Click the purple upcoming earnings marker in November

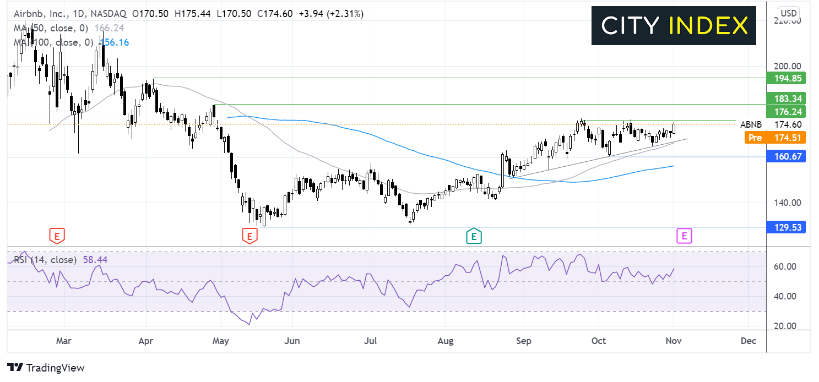[684, 236]
